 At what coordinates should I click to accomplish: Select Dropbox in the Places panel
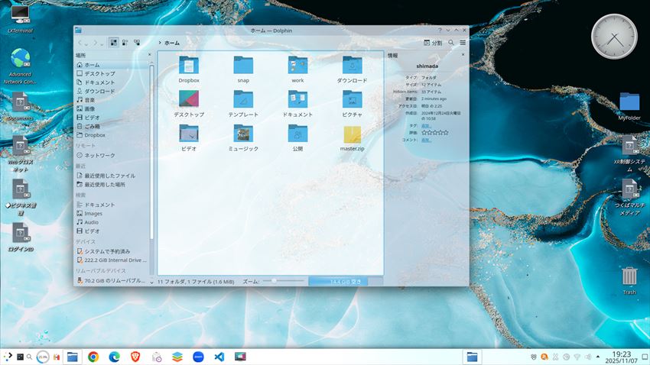point(112,135)
